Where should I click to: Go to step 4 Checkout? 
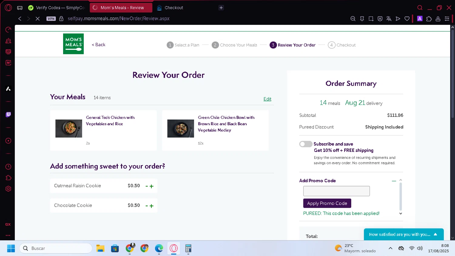click(x=342, y=45)
